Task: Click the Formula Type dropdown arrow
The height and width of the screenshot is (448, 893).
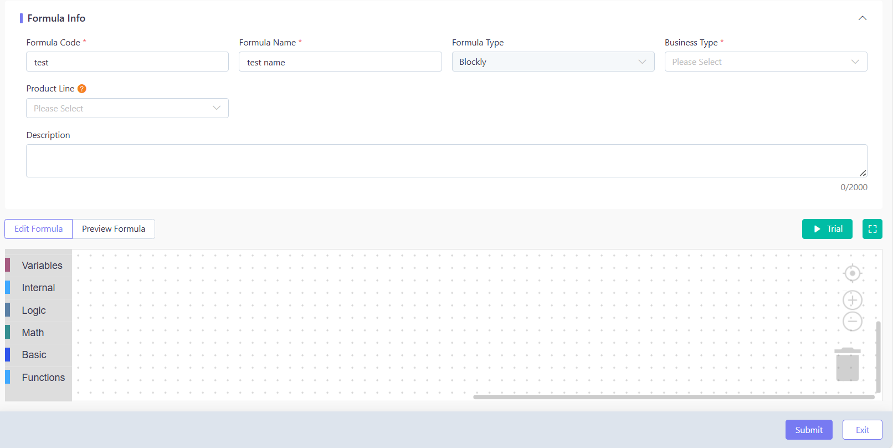Action: point(643,62)
